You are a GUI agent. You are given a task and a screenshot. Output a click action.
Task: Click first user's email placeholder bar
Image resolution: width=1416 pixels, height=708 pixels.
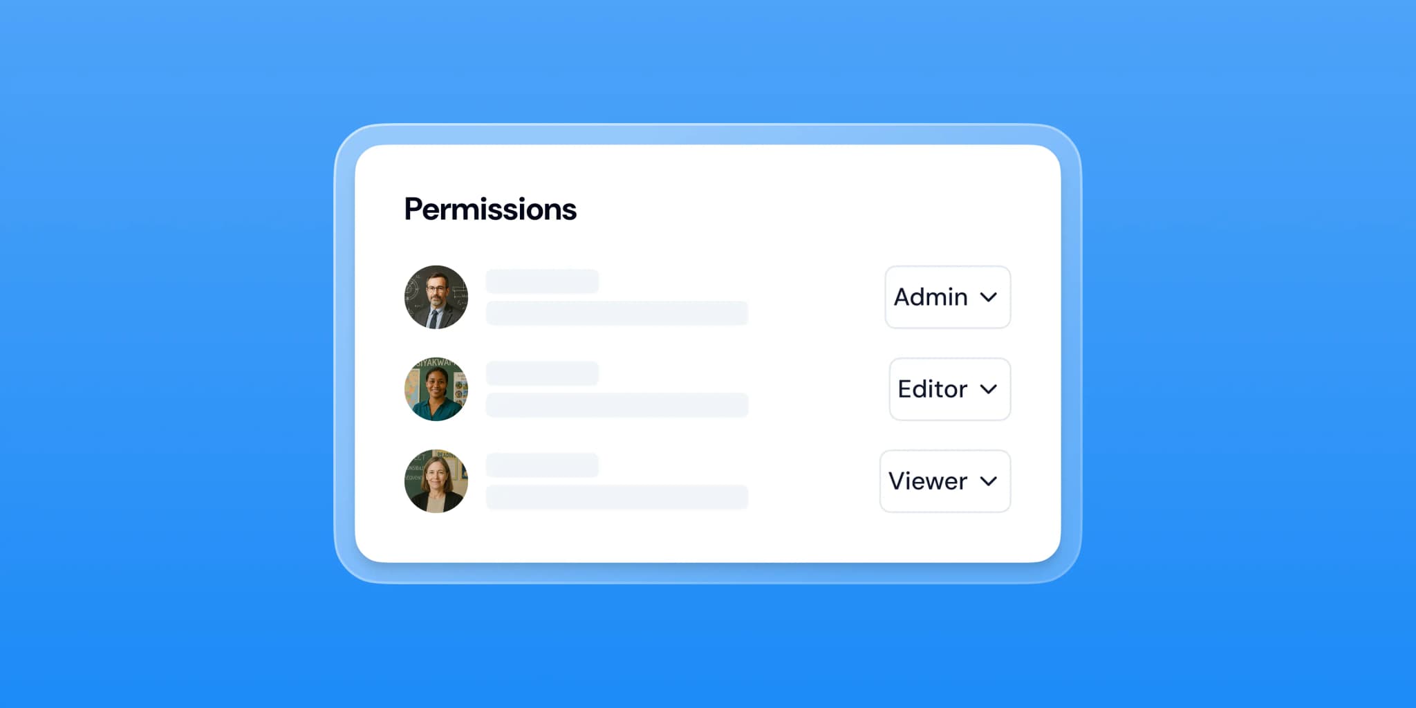pyautogui.click(x=617, y=313)
